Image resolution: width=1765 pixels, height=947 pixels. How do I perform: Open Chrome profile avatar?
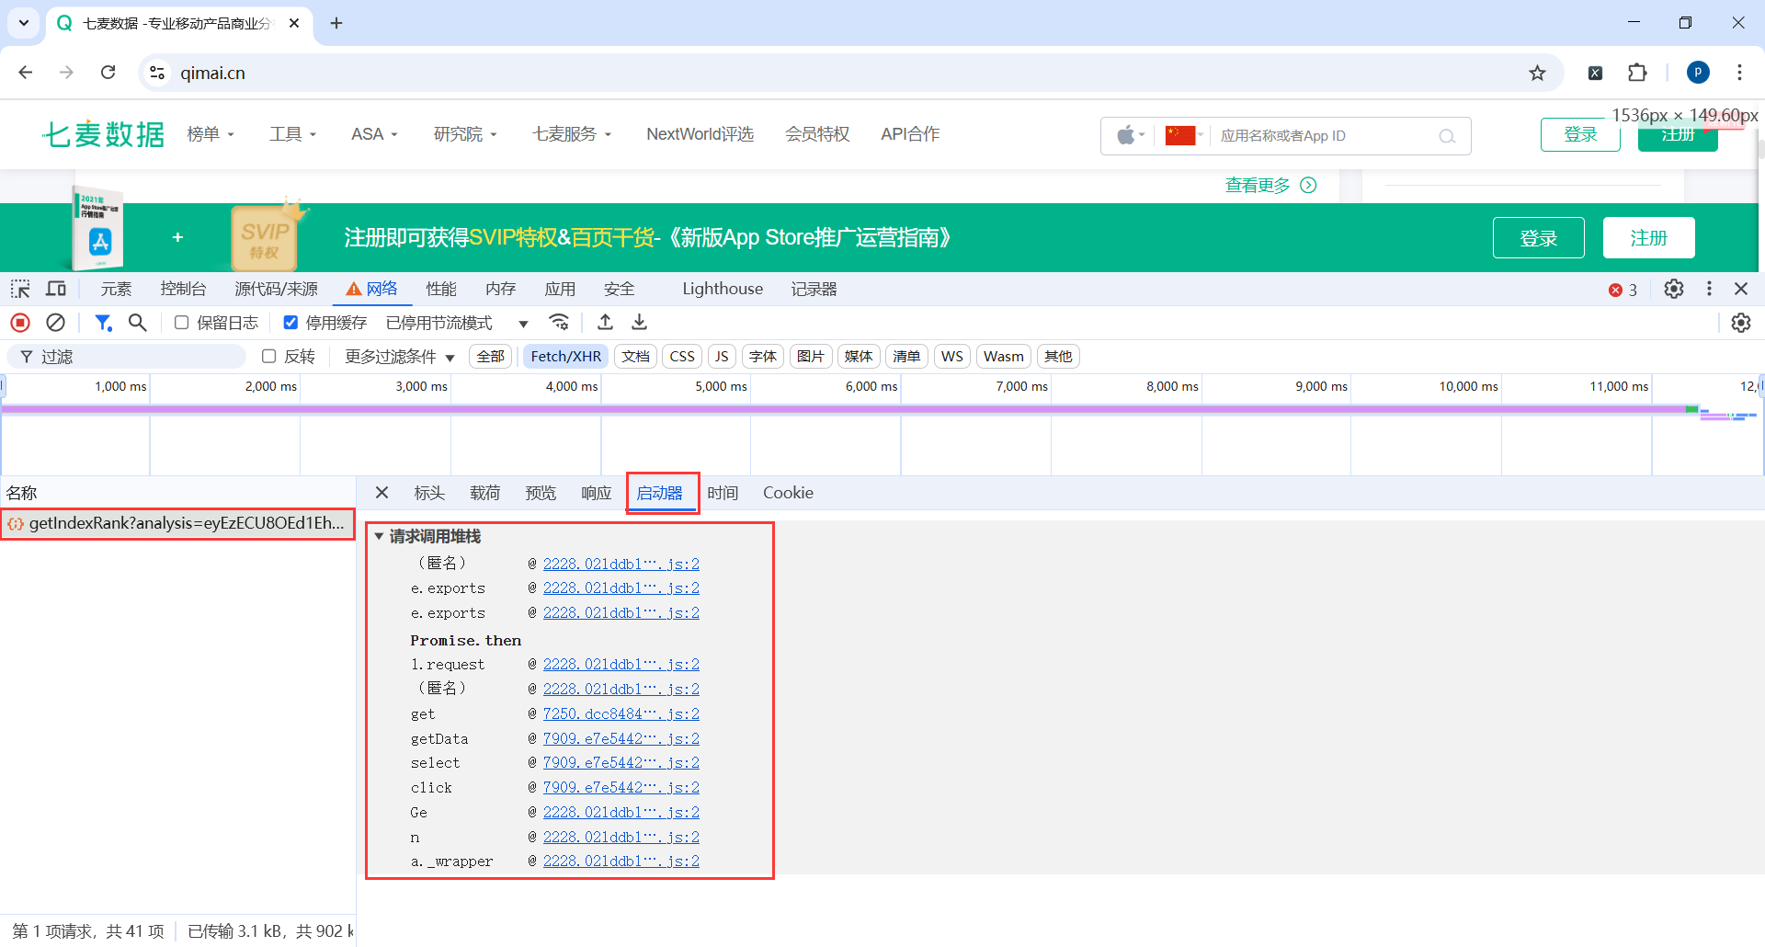[x=1698, y=73]
